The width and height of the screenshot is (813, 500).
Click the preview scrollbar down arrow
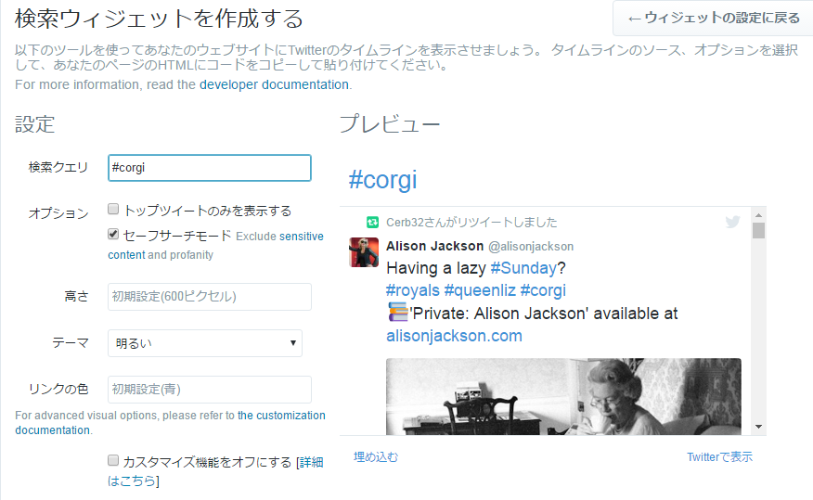pyautogui.click(x=758, y=426)
